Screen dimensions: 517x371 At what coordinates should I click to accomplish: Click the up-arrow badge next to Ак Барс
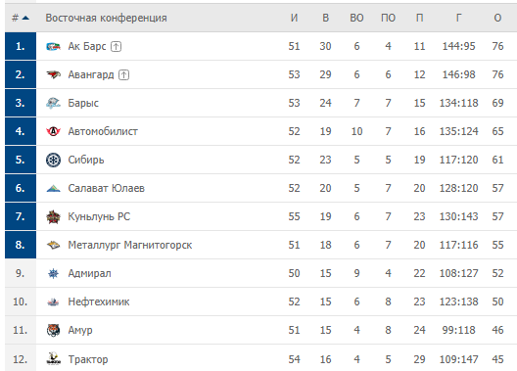pos(116,46)
